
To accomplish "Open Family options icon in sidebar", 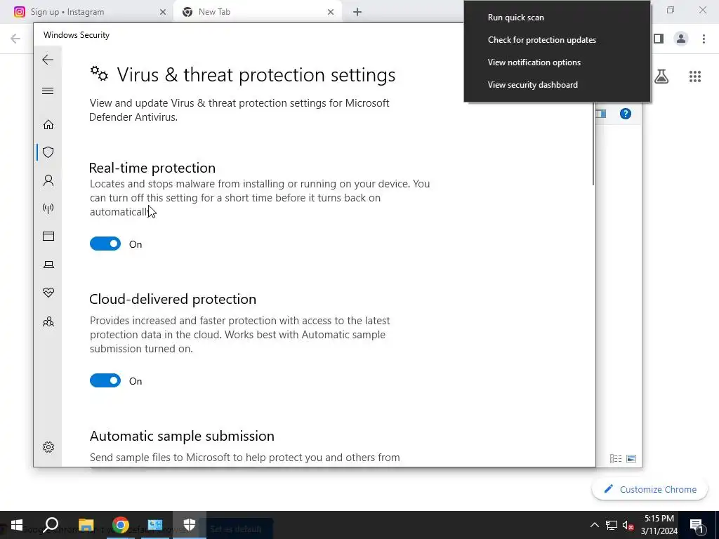I will pos(48,321).
